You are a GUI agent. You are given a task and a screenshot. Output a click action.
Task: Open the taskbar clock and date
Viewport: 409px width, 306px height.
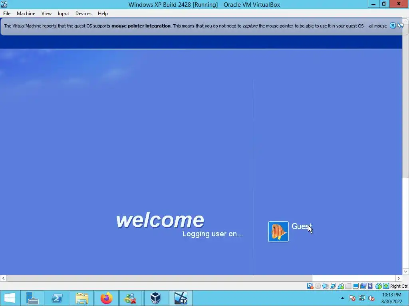coord(392,298)
